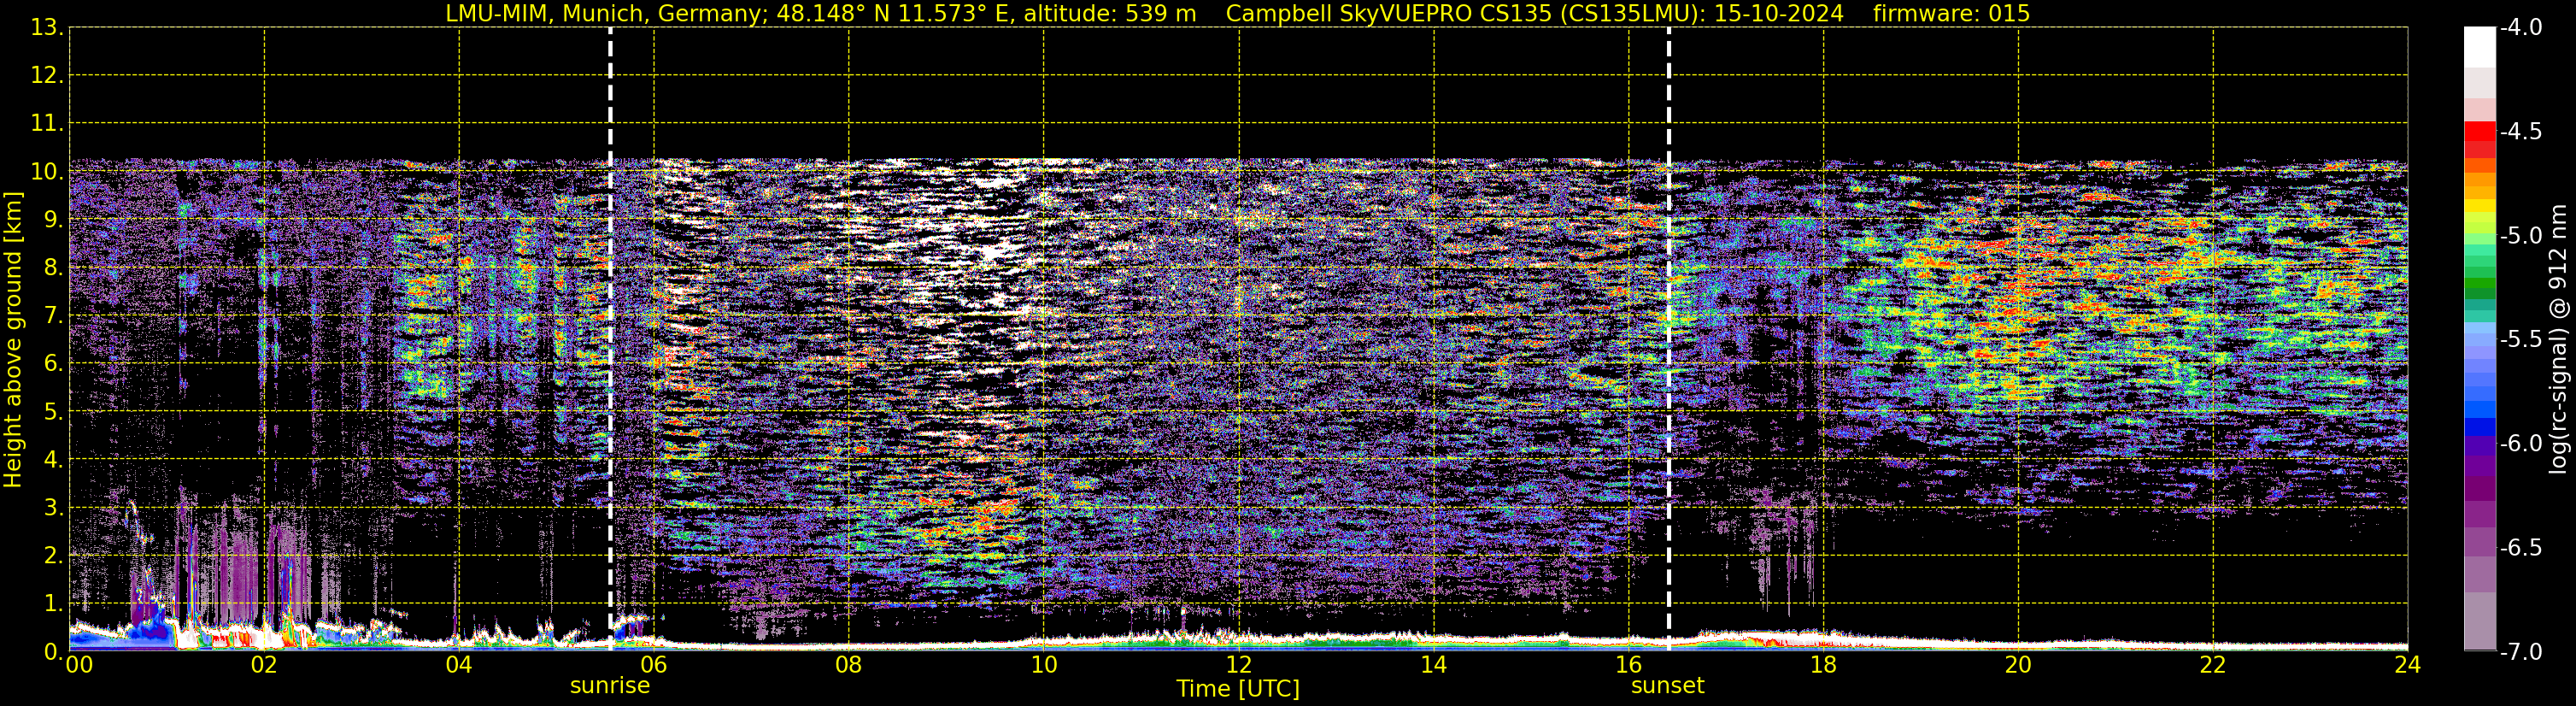Click the x-axis time tick "16"
The height and width of the screenshot is (706, 2576).
1628,665
